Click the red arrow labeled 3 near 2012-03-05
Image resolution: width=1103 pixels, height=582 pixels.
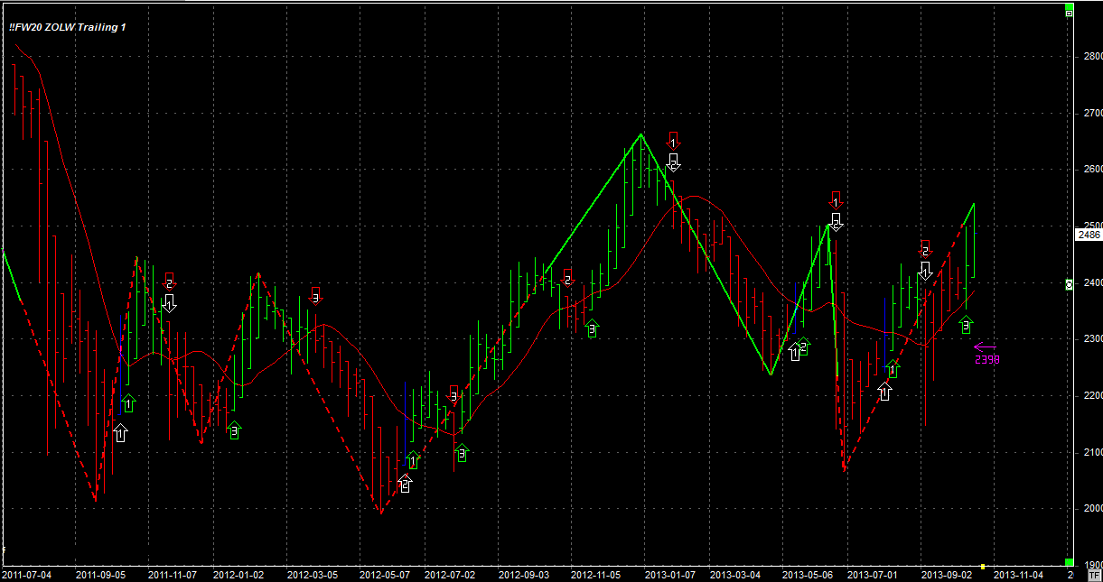[x=315, y=294]
